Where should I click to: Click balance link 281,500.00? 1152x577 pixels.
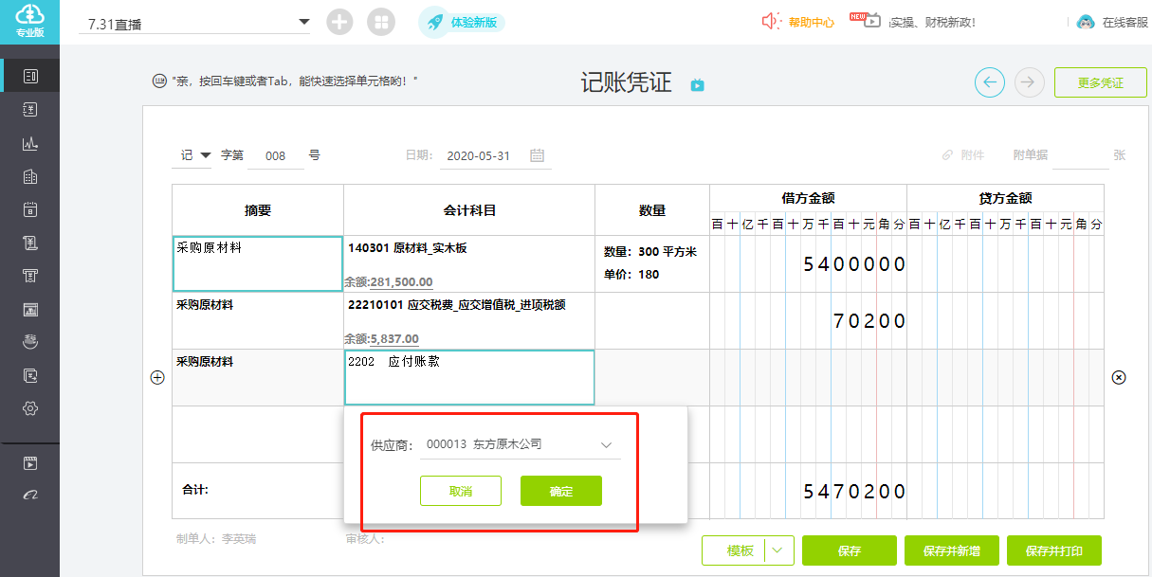click(401, 282)
